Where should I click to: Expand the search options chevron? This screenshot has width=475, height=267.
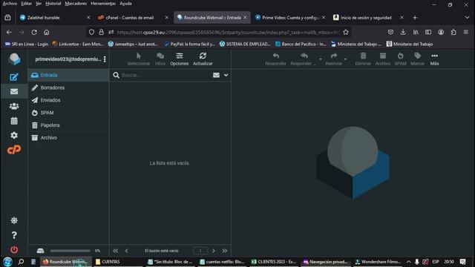pyautogui.click(x=226, y=75)
